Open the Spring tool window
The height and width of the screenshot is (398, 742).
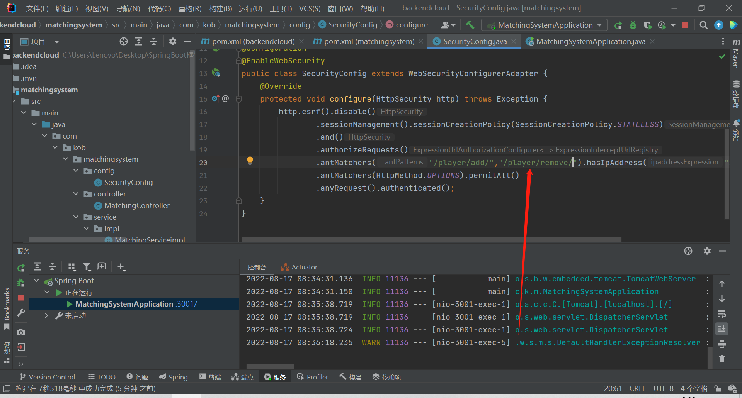pyautogui.click(x=173, y=377)
